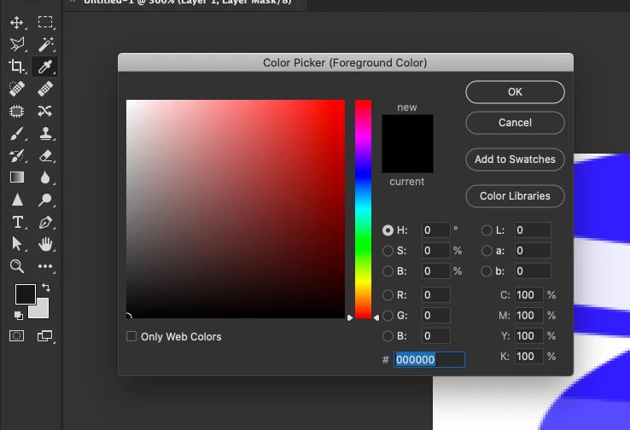Select the Healing Brush tool
Viewport: 630px width, 430px height.
click(x=45, y=89)
